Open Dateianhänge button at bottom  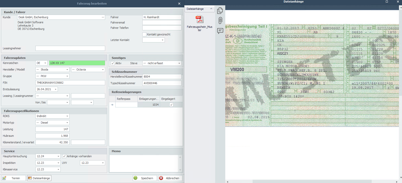pyautogui.click(x=39, y=178)
